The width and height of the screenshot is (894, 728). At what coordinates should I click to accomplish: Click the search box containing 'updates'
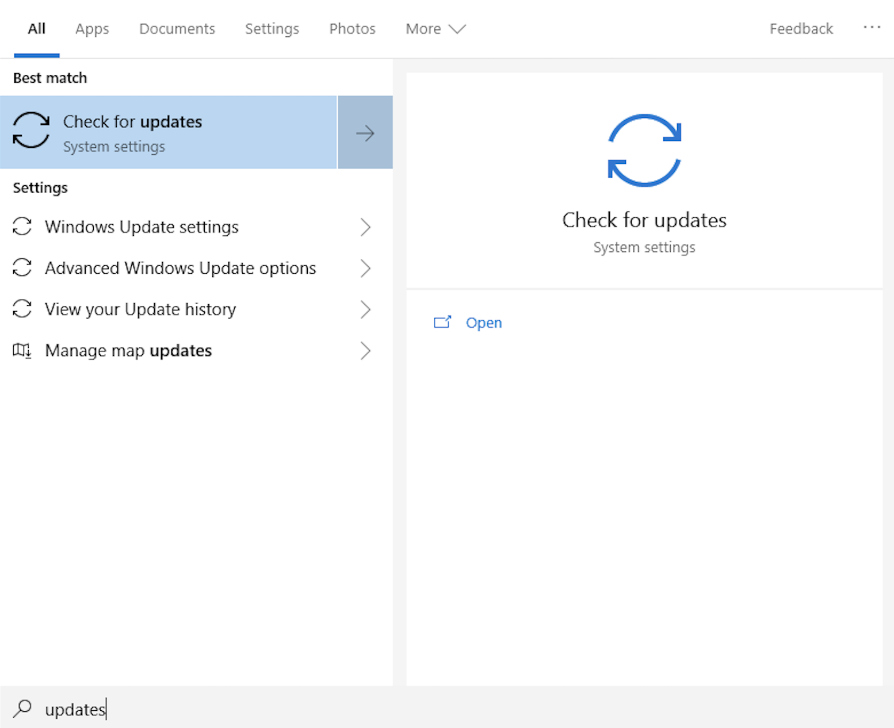pyautogui.click(x=447, y=708)
